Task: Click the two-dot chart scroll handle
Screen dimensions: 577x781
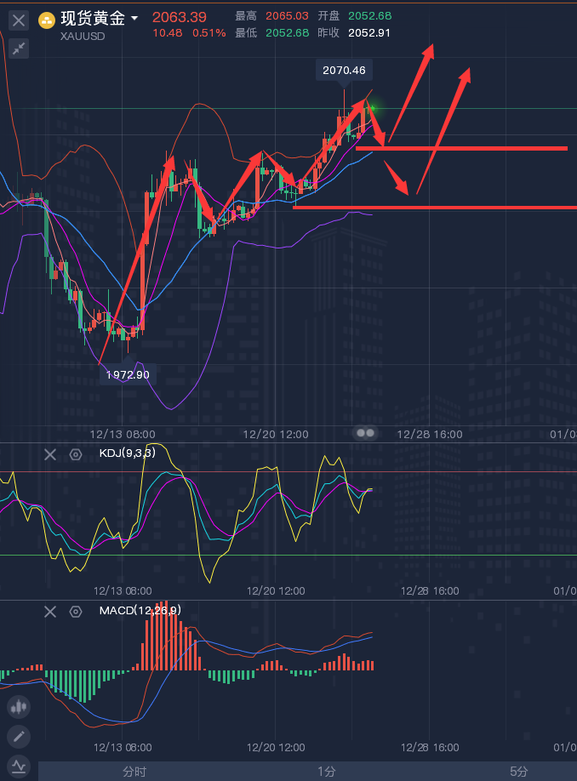Action: click(365, 433)
